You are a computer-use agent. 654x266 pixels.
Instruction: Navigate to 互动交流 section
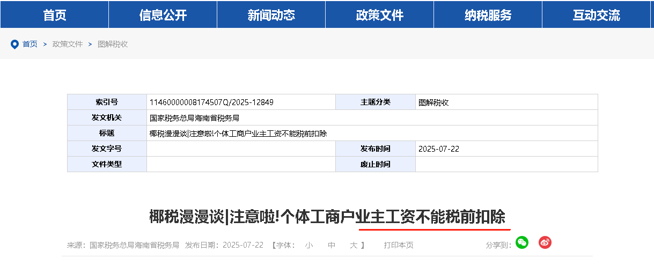click(x=596, y=15)
